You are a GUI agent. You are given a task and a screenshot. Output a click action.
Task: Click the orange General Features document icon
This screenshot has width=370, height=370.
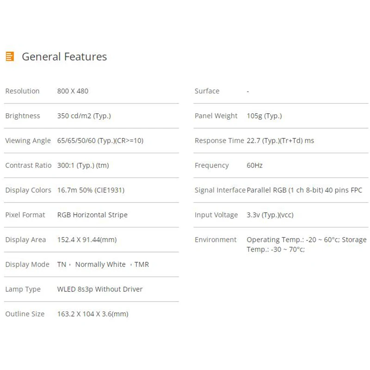click(x=10, y=56)
